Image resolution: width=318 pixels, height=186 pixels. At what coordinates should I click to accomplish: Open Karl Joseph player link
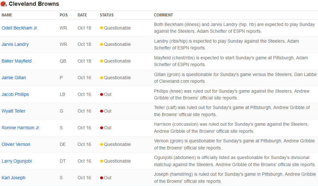(x=13, y=178)
